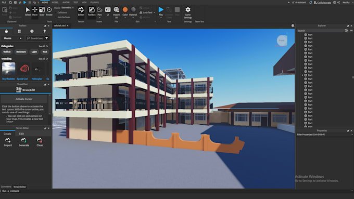Viewport: 354px width, 199px height.
Task: Toggle the Toolbox ribbon button
Action: 92,11
